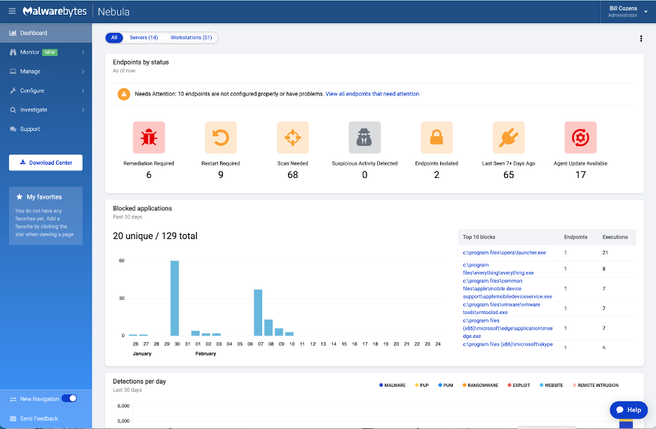Click the Endpoints Isolated padlock icon
Image resolution: width=656 pixels, height=429 pixels.
coord(437,137)
